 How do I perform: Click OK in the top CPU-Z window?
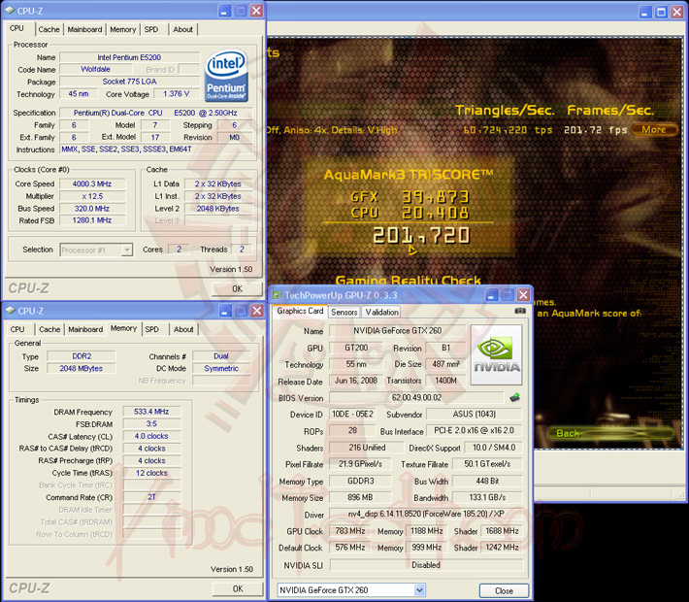pyautogui.click(x=238, y=288)
